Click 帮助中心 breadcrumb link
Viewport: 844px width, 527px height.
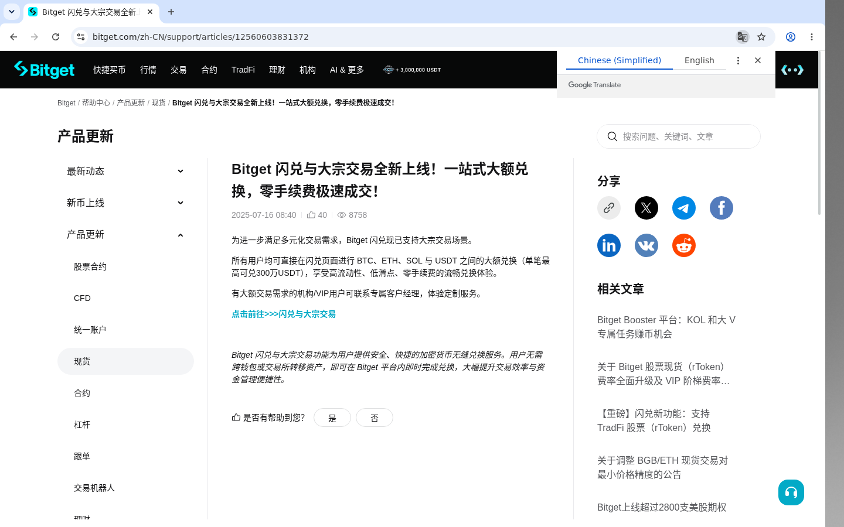[96, 102]
